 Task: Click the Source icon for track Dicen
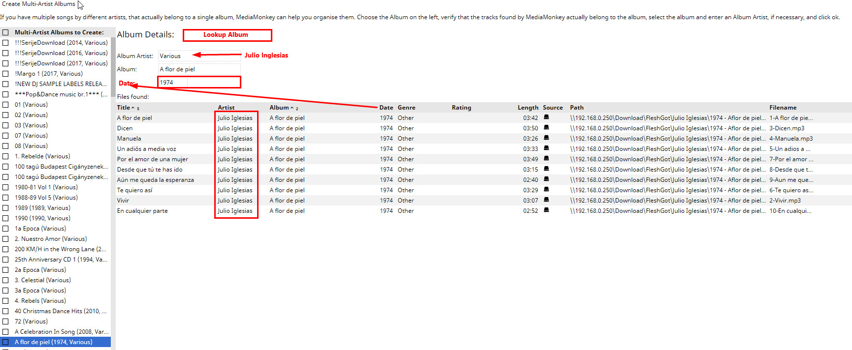point(546,128)
